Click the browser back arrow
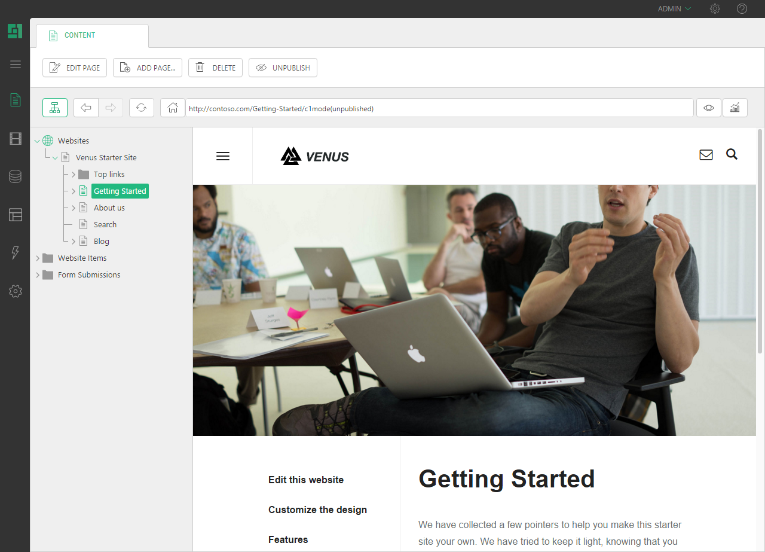The image size is (765, 552). pos(86,108)
